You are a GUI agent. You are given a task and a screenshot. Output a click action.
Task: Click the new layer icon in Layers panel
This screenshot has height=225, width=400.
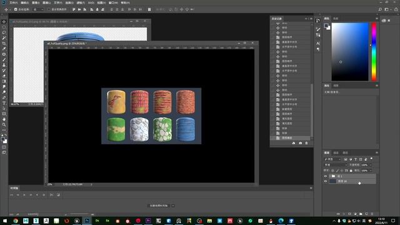pyautogui.click(x=367, y=214)
